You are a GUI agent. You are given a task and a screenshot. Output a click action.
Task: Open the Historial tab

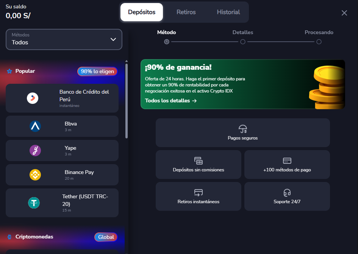click(228, 12)
